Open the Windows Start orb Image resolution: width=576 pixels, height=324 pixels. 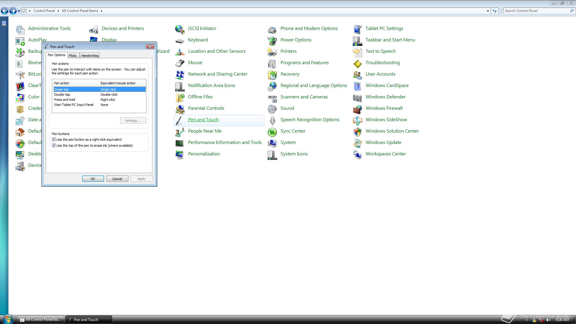pos(7,319)
